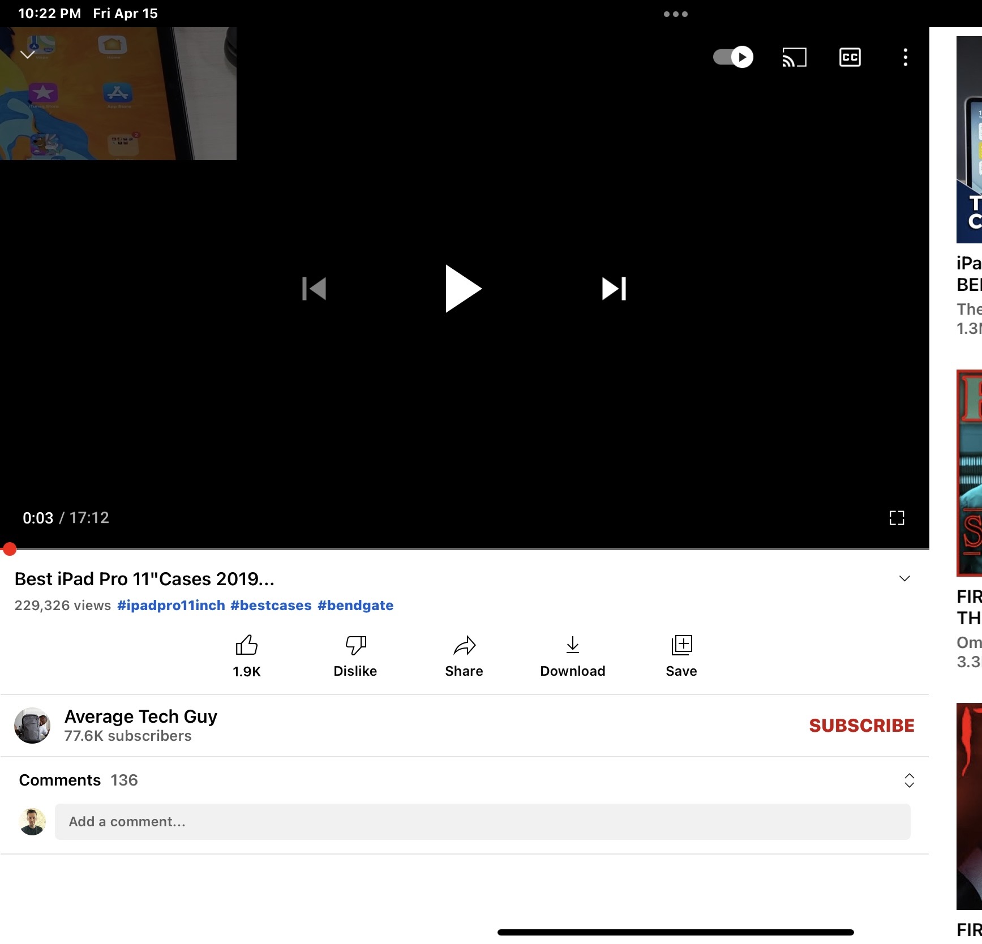Image resolution: width=982 pixels, height=944 pixels.
Task: Open the #bendgate hashtag page
Action: [x=355, y=605]
